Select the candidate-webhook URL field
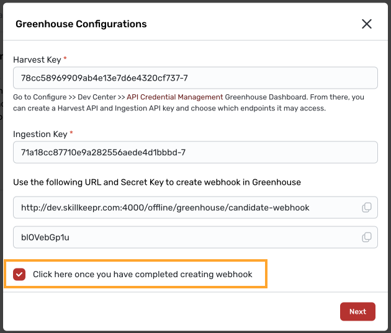391x333 pixels. (195, 208)
